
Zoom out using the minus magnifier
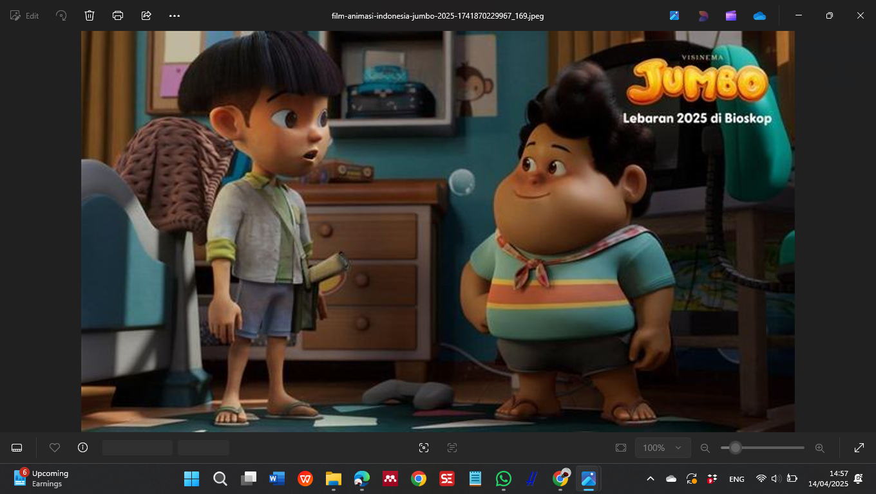(705, 448)
